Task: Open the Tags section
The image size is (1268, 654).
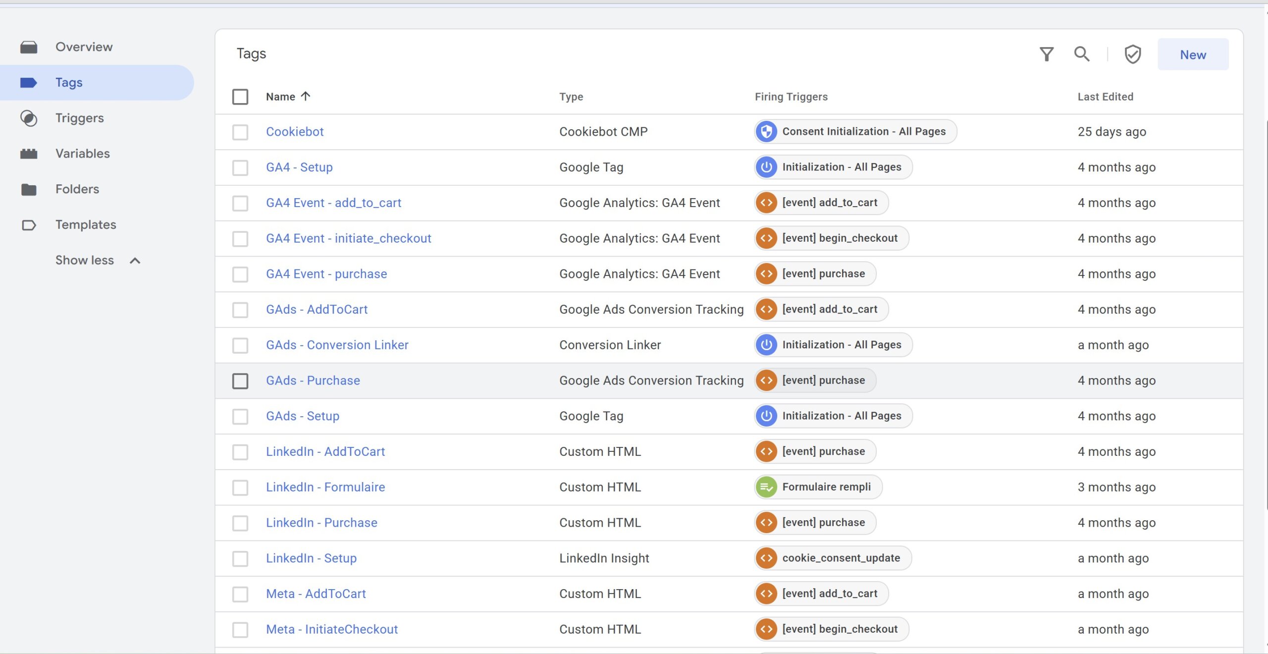Action: click(x=69, y=83)
